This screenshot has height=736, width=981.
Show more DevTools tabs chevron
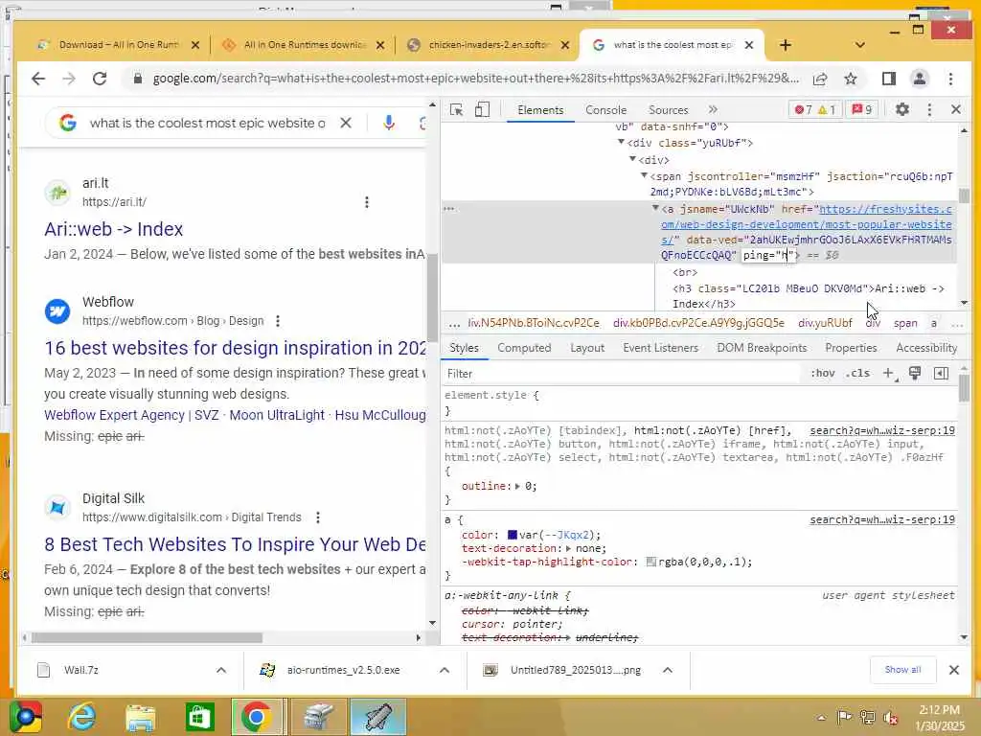coord(713,109)
